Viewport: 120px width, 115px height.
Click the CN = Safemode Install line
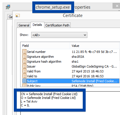coord(49,94)
